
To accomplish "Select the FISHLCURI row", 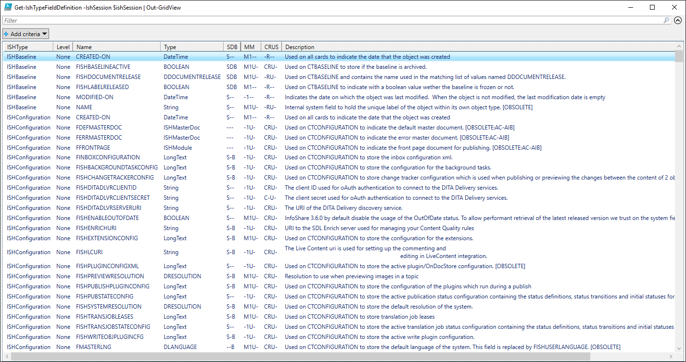I will tap(89, 252).
